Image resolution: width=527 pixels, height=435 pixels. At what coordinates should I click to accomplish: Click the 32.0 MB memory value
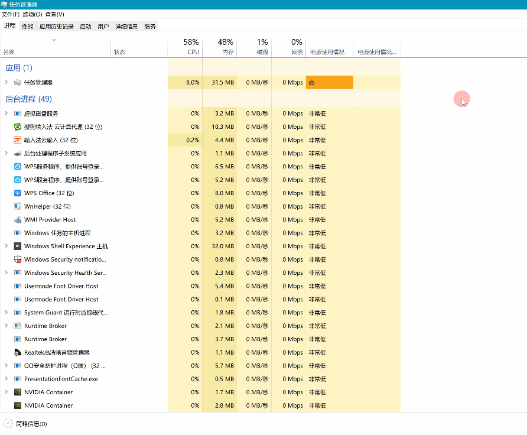223,246
